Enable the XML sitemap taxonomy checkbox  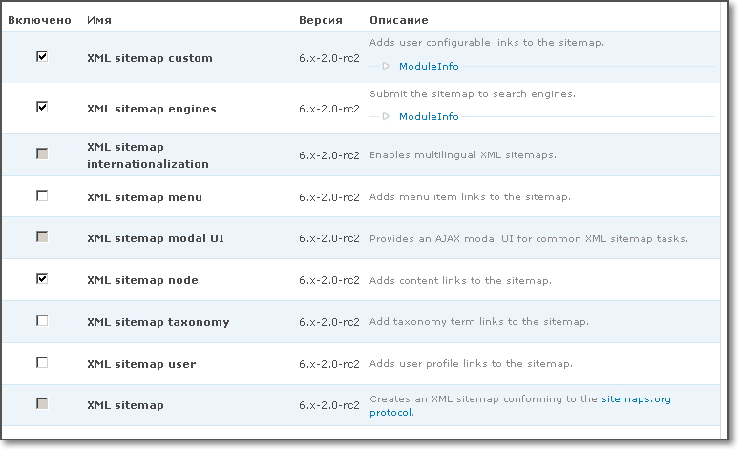coord(42,320)
